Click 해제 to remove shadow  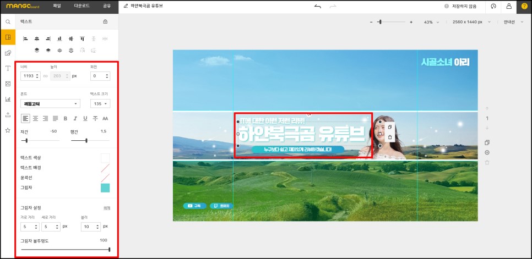(106, 208)
